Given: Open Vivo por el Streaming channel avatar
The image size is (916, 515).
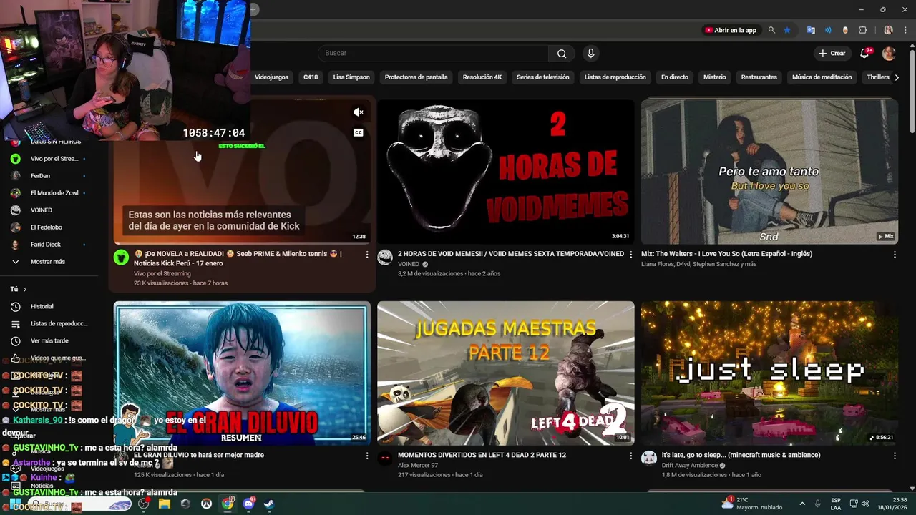Looking at the screenshot, I should [122, 257].
